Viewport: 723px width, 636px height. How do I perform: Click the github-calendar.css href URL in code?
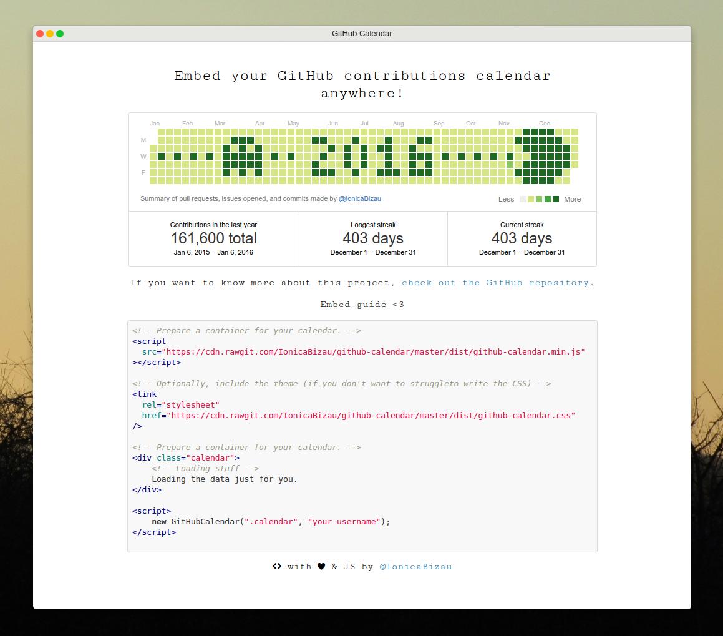[371, 416]
